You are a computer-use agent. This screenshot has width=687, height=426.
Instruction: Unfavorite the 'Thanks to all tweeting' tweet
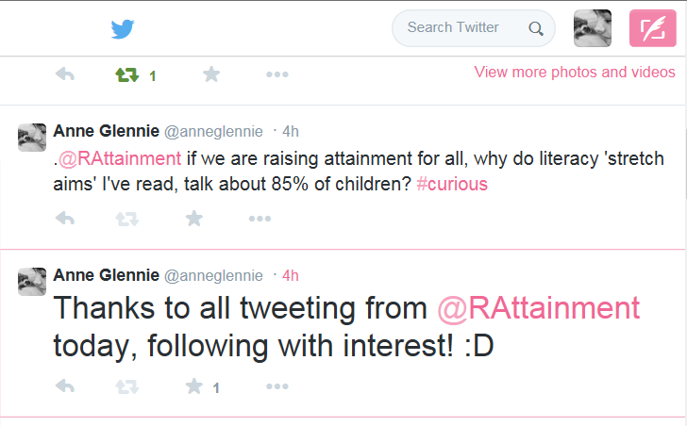[x=194, y=386]
